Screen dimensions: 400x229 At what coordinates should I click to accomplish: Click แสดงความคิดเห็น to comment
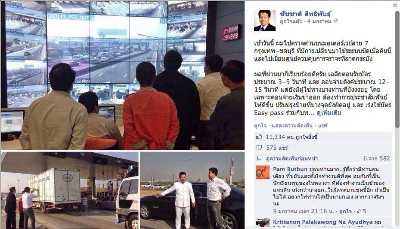pyautogui.click(x=292, y=126)
